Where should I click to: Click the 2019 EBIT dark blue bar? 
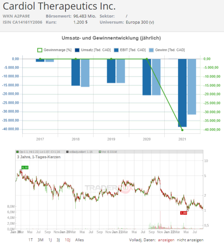[x=111, y=71]
